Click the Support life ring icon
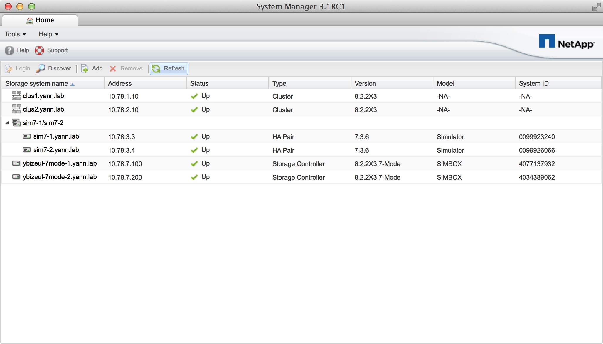Viewport: 603px width, 344px height. point(39,50)
